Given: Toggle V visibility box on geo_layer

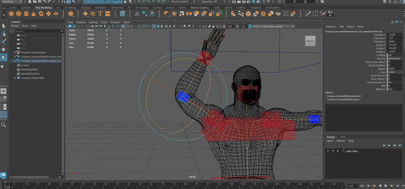Looking at the screenshot, I should [x=328, y=151].
